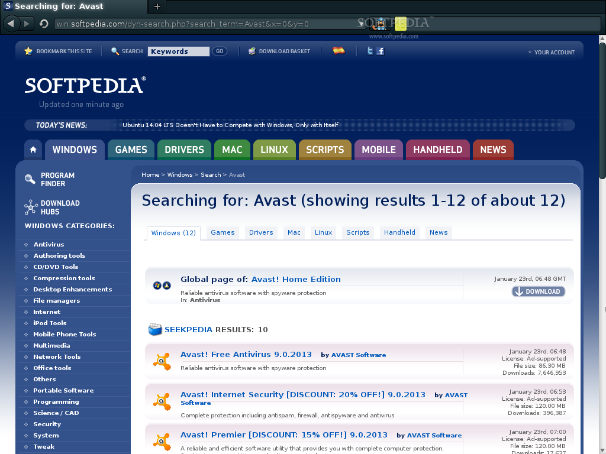
Task: Click the Home breadcrumb link
Action: click(x=150, y=174)
